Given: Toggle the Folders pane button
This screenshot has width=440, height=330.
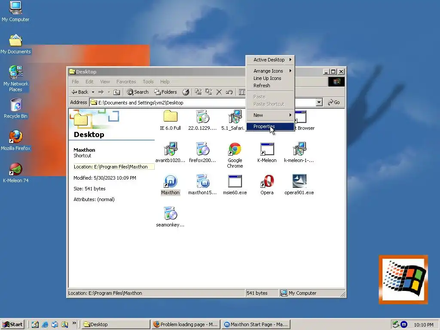Looking at the screenshot, I should [x=165, y=92].
